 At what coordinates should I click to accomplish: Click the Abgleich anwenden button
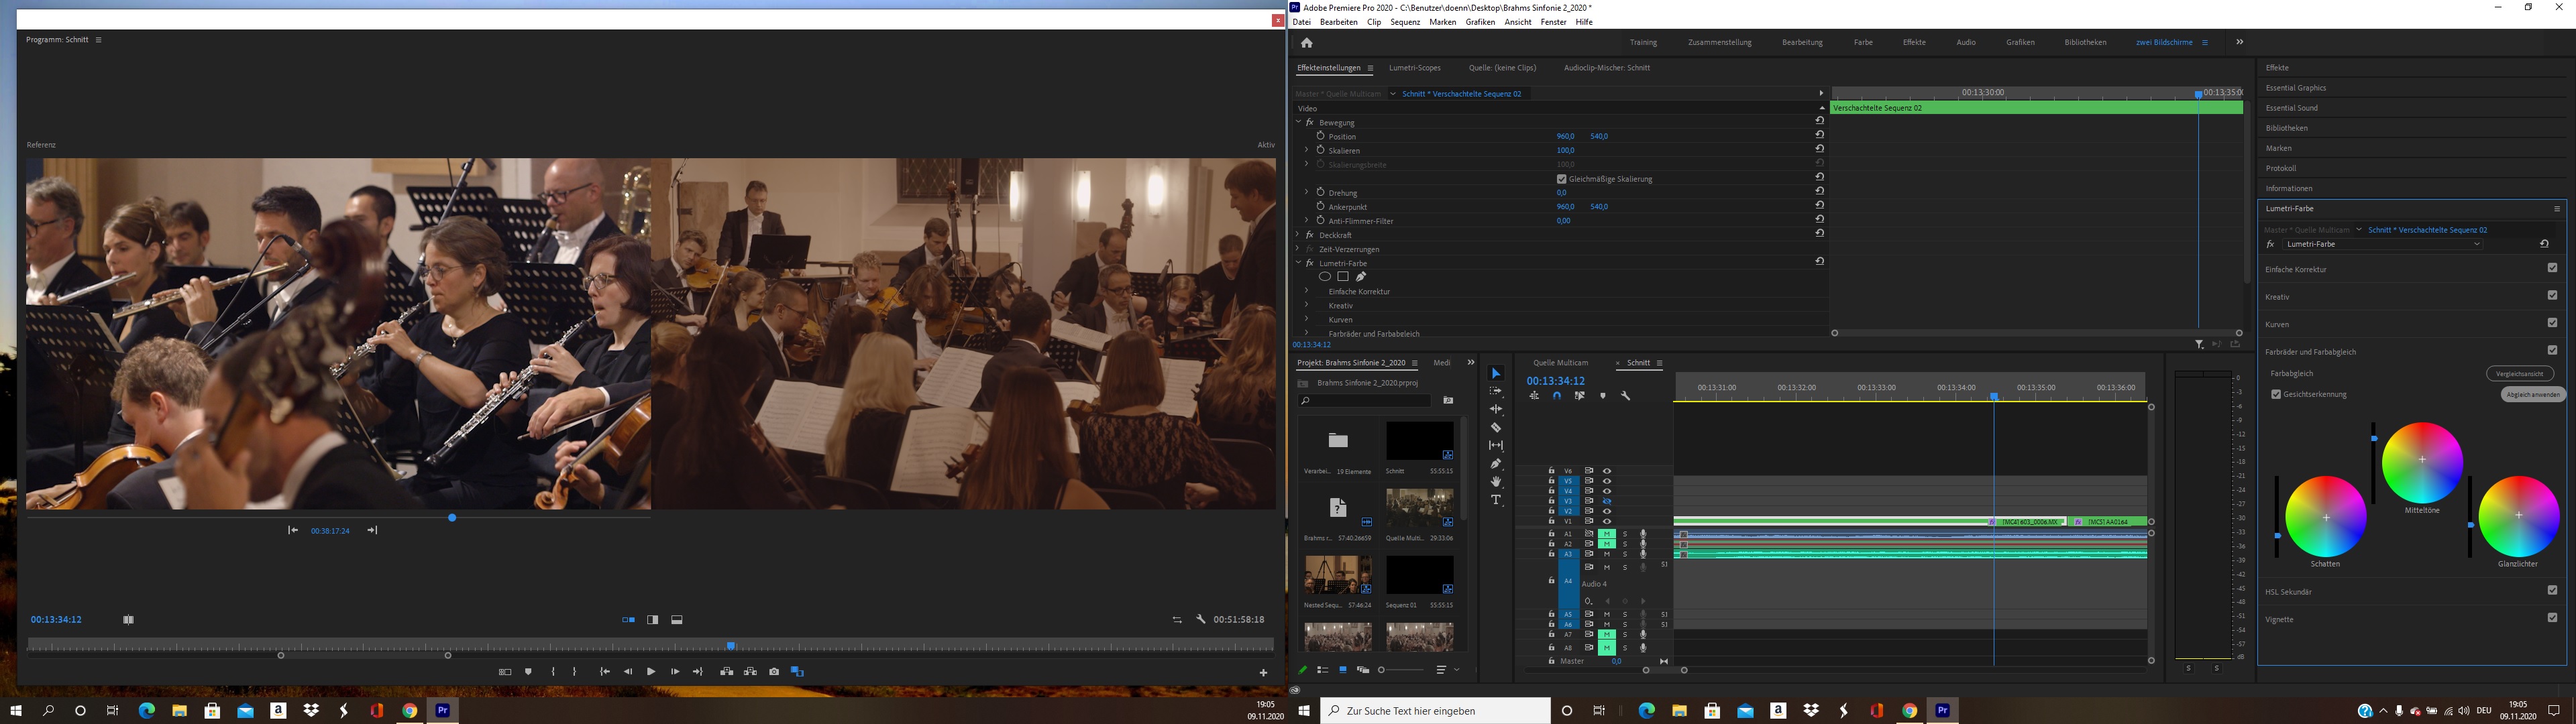(2533, 394)
